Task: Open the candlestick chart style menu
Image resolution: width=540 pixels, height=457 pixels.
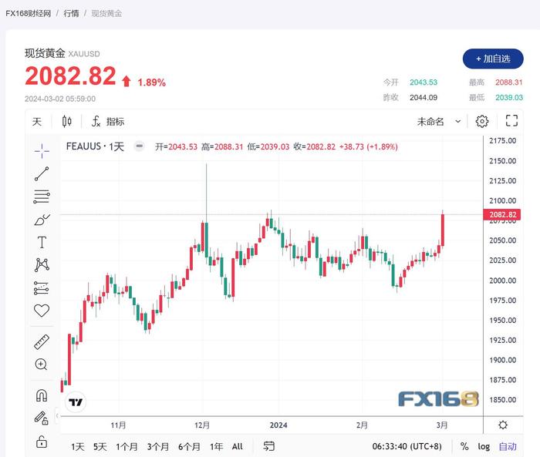Action: [x=66, y=122]
